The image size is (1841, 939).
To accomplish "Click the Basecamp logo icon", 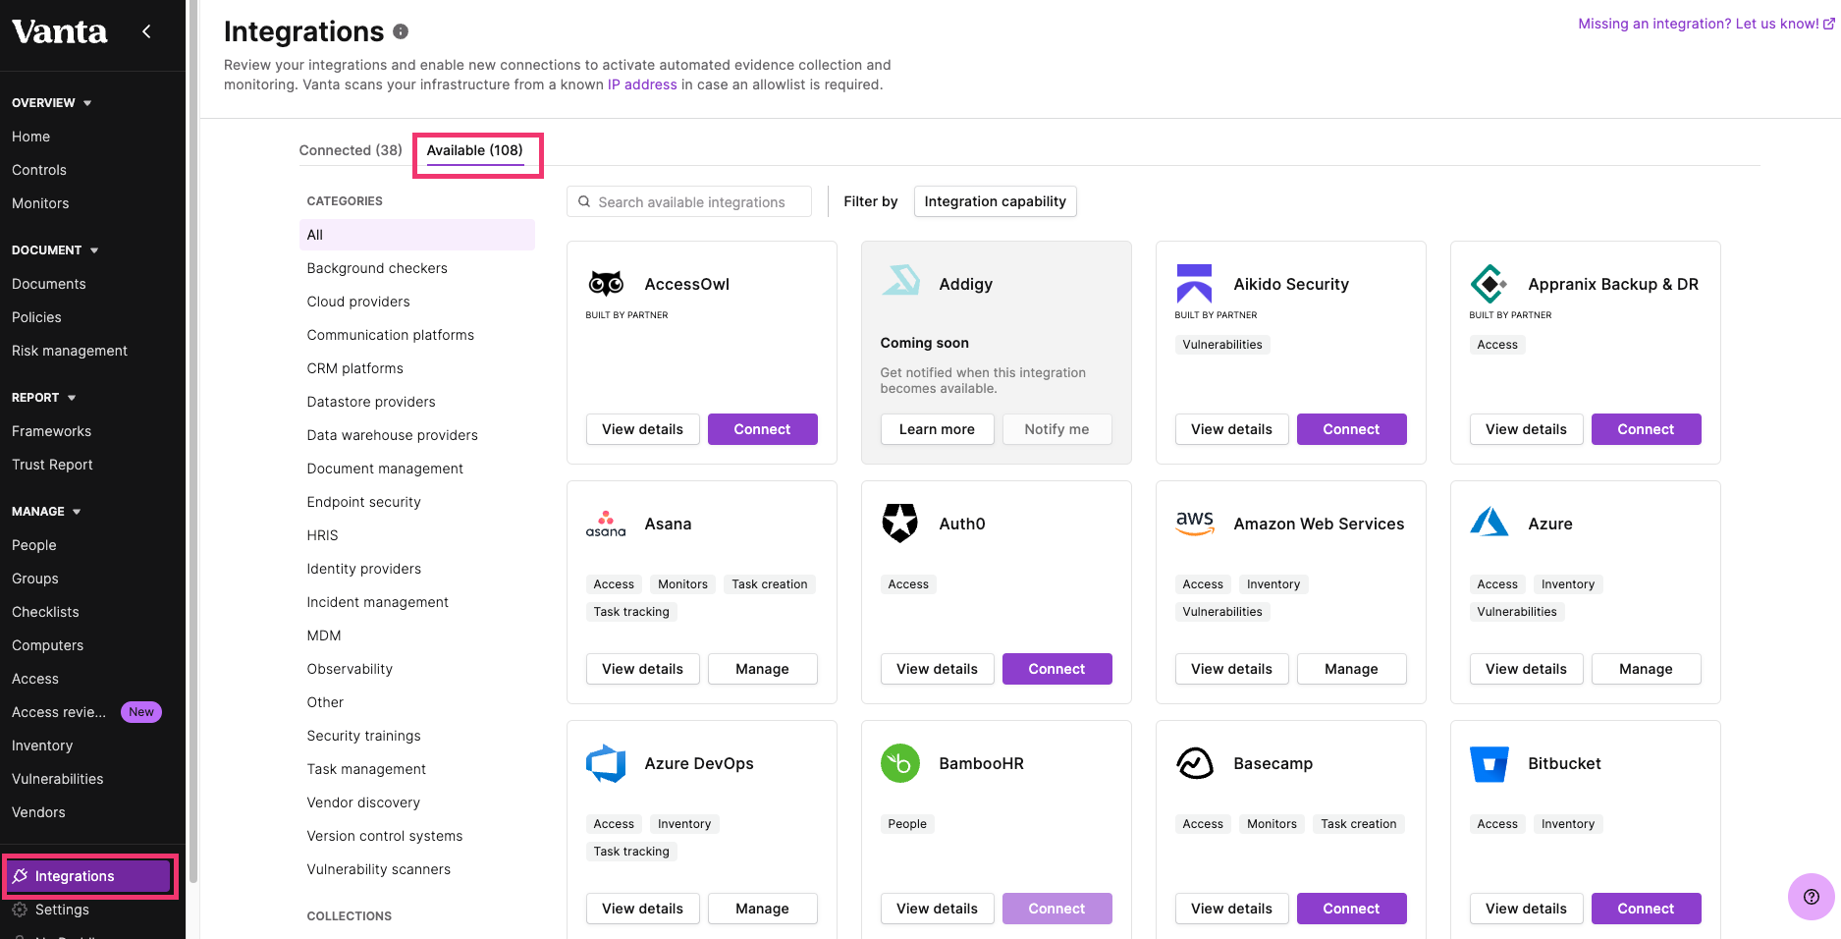I will pos(1195,763).
